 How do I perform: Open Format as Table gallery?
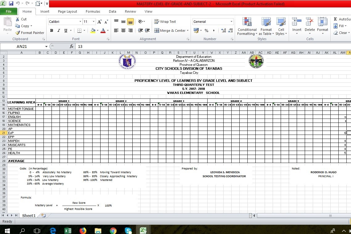click(x=266, y=26)
